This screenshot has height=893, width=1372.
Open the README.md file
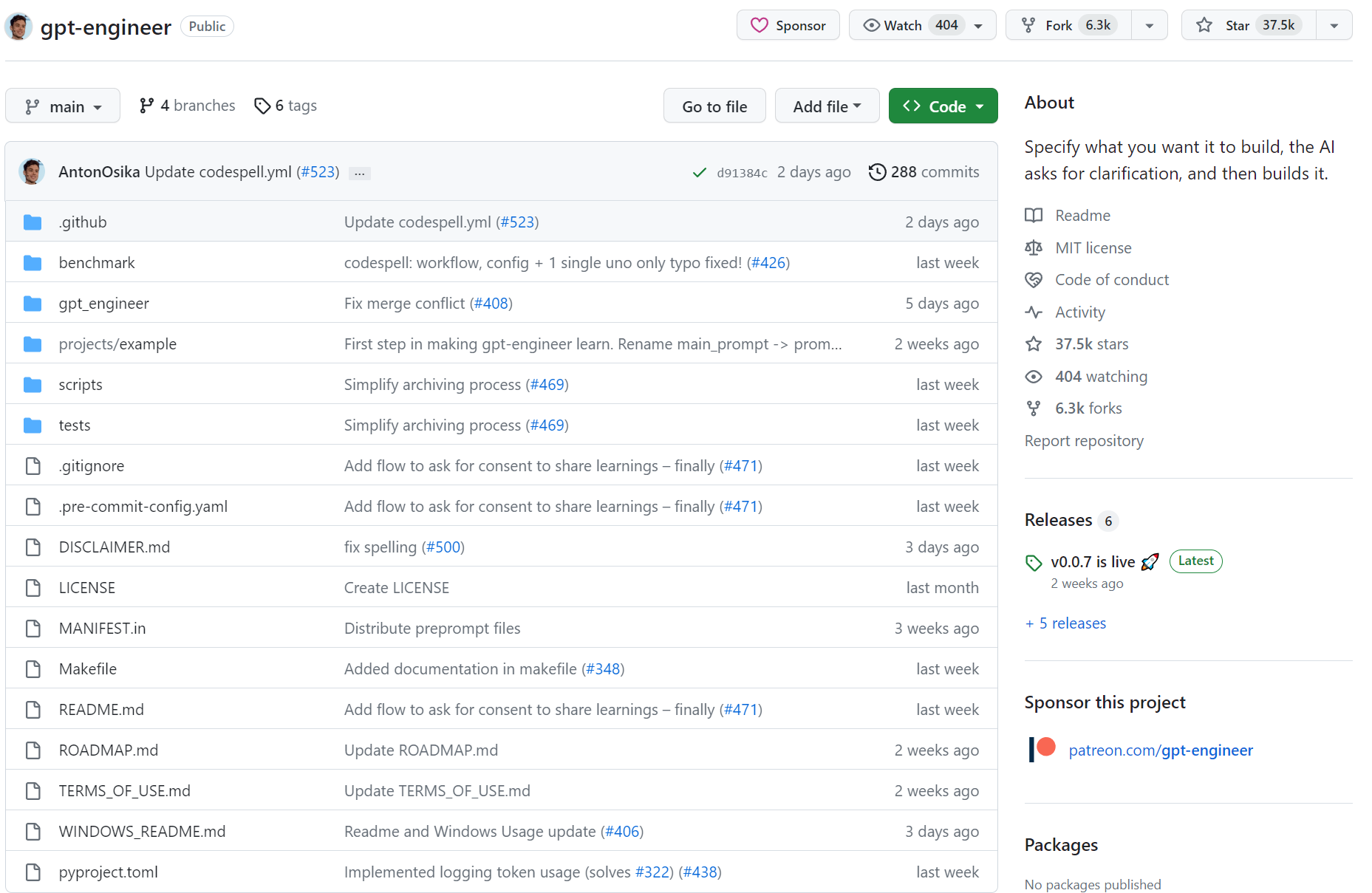coord(101,710)
